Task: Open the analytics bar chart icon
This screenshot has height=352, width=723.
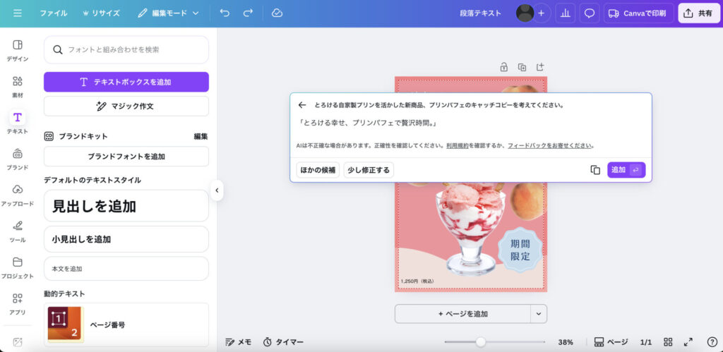Action: pyautogui.click(x=564, y=13)
